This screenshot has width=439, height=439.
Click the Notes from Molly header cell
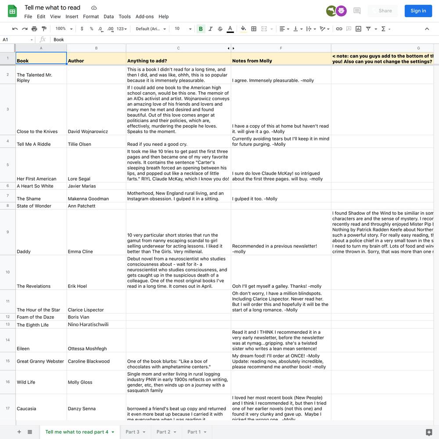click(x=281, y=58)
